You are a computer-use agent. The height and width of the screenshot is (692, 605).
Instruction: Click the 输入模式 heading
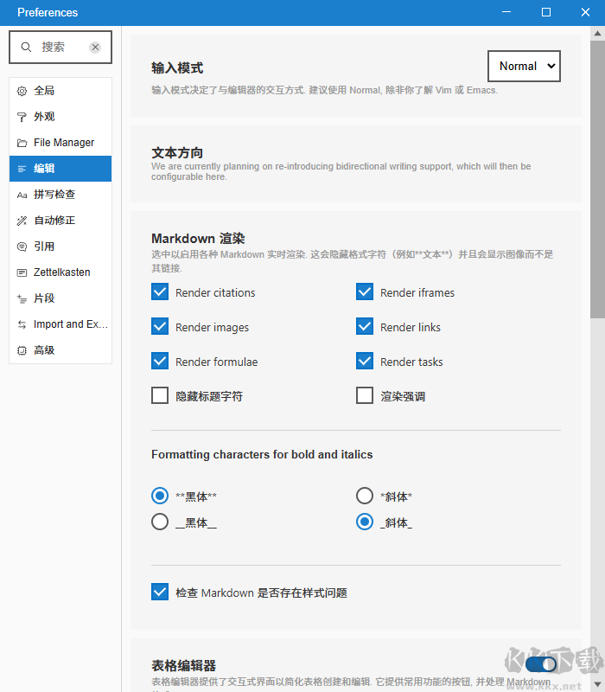pyautogui.click(x=177, y=68)
